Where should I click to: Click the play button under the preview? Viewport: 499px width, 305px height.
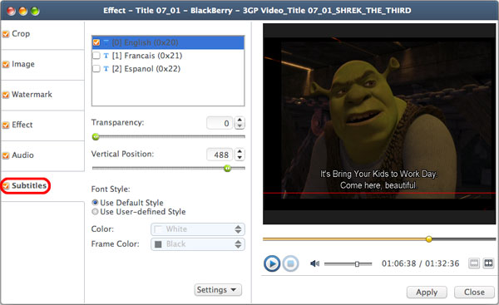272,263
